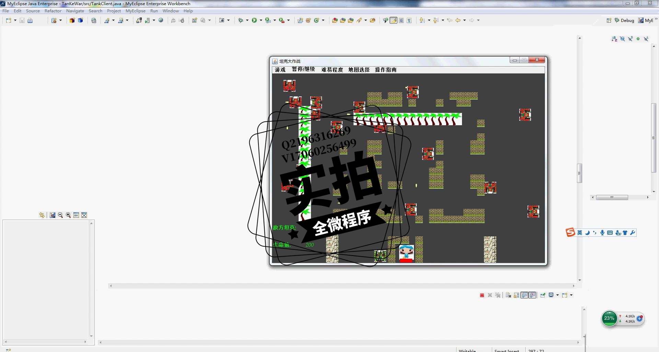
Task: Click the fit-to-window image preview icon
Action: [x=84, y=215]
